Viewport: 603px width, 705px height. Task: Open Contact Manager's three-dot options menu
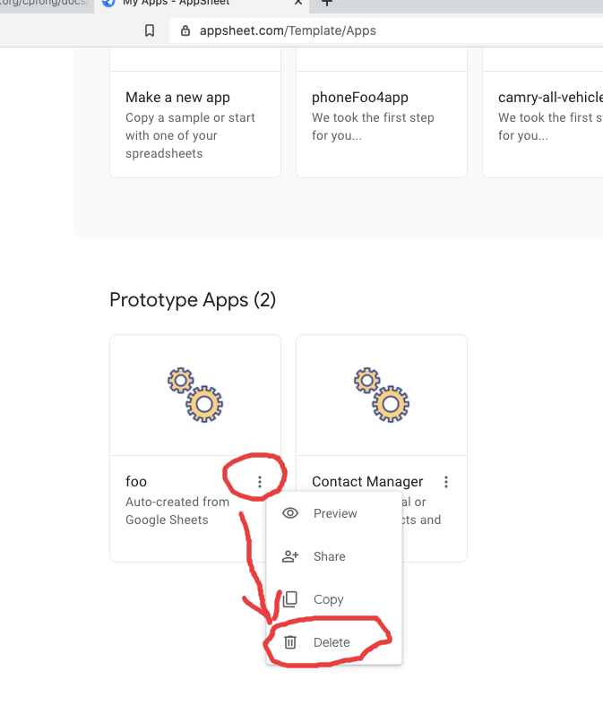[x=446, y=482]
